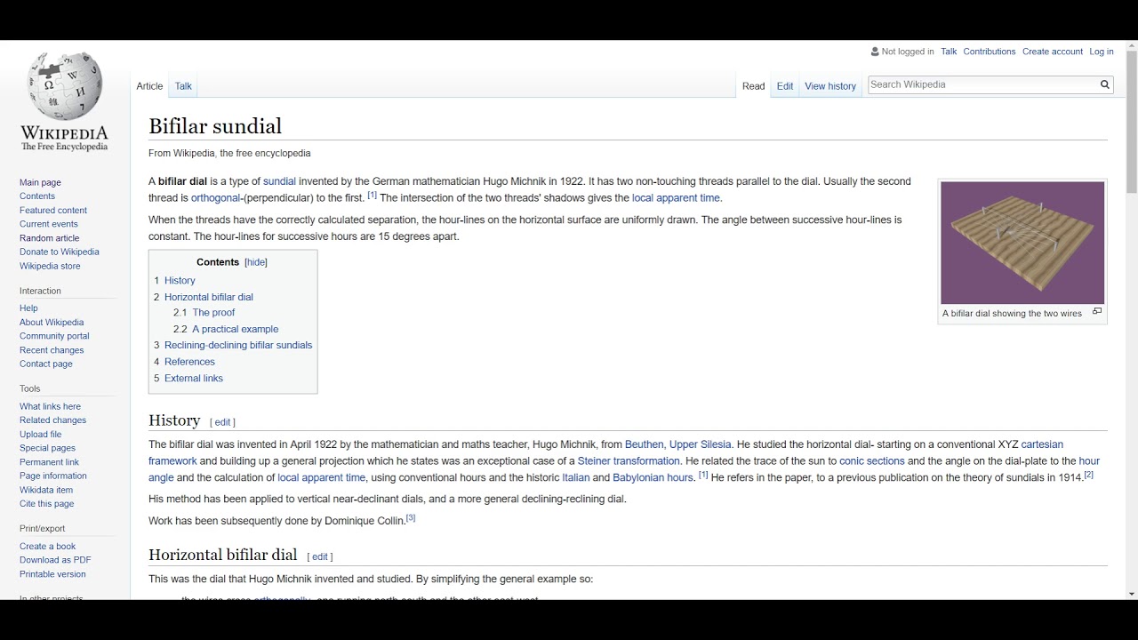Open Related changes link
The image size is (1138, 640).
pyautogui.click(x=53, y=420)
